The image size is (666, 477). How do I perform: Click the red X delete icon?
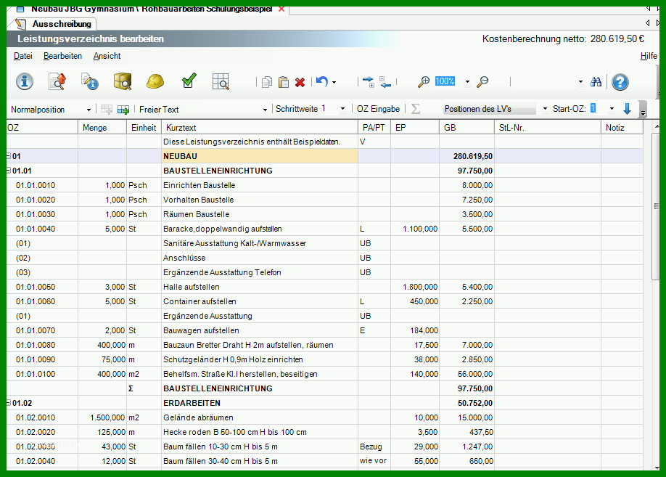click(300, 82)
